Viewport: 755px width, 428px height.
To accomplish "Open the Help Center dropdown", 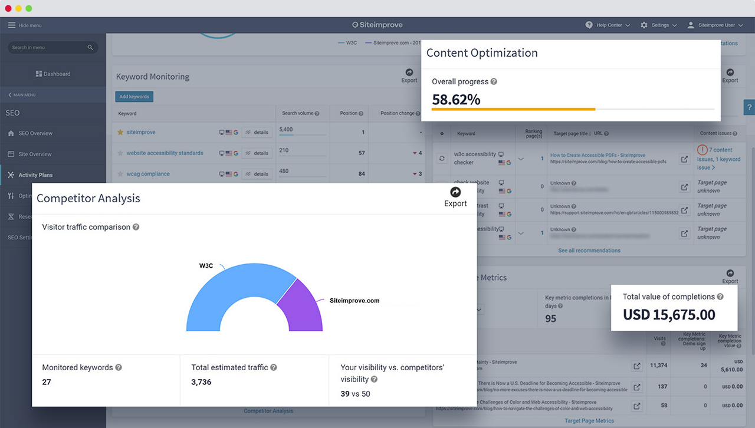I will (x=608, y=25).
